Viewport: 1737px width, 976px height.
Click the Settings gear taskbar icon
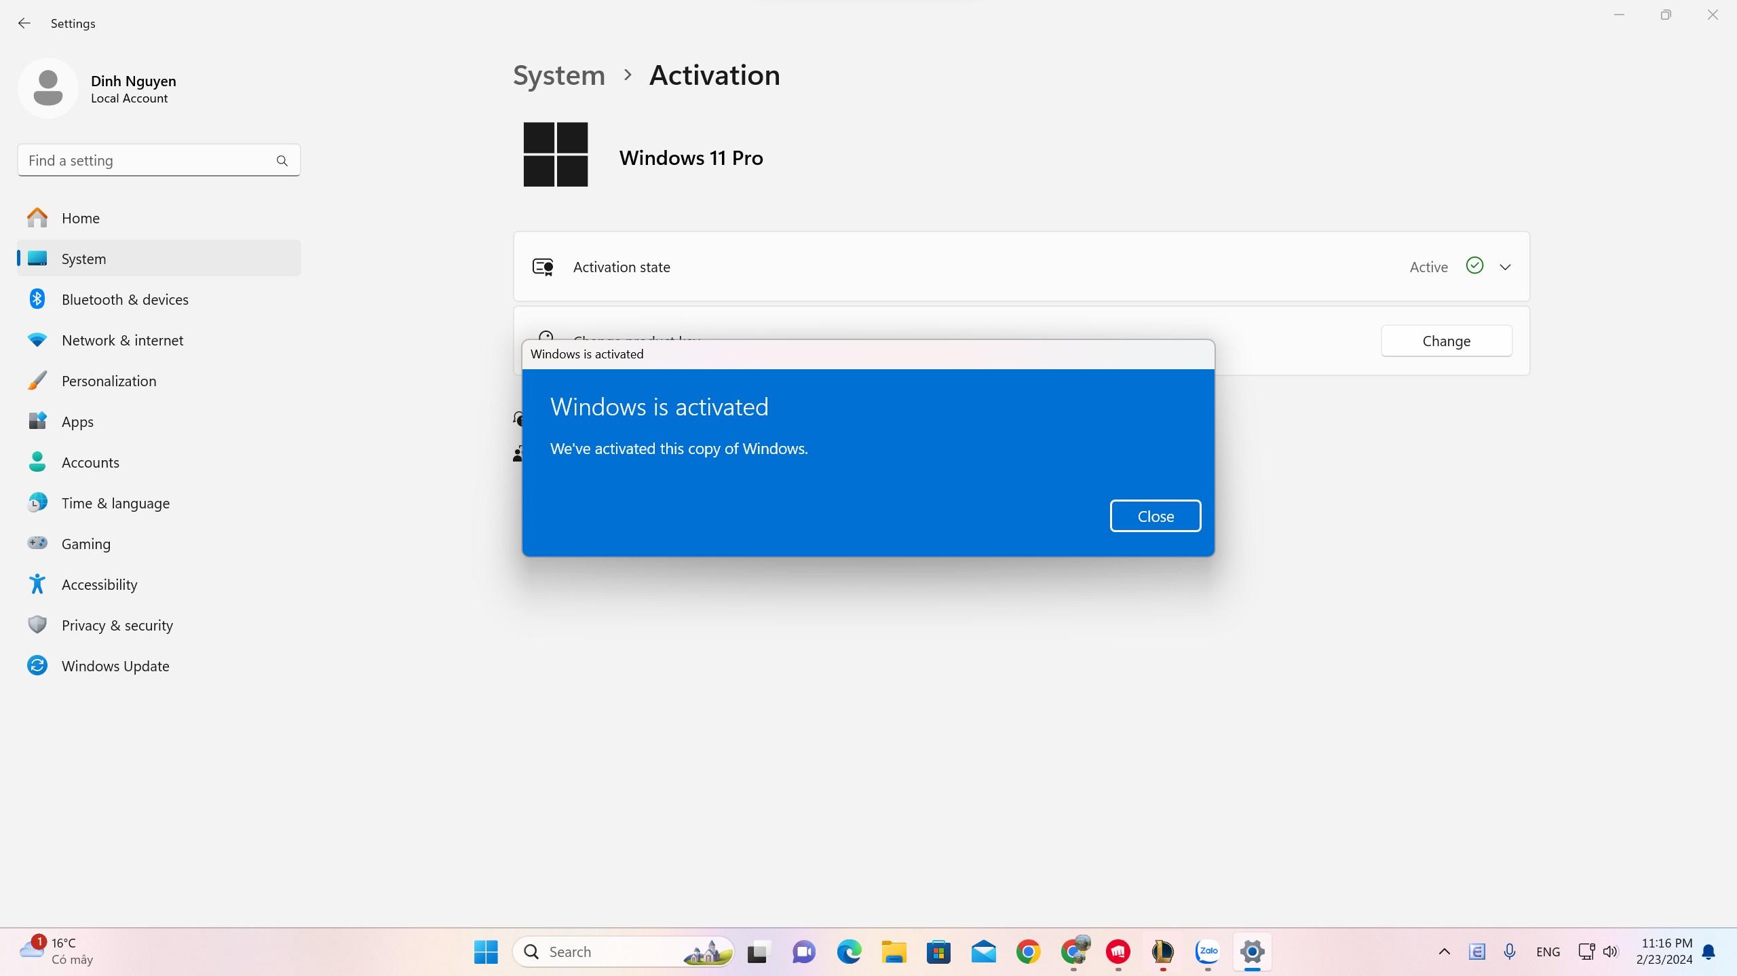tap(1253, 952)
